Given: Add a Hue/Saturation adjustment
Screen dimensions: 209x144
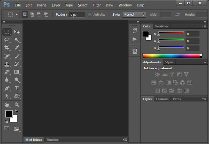Looking at the screenshot, I should click(154, 83).
